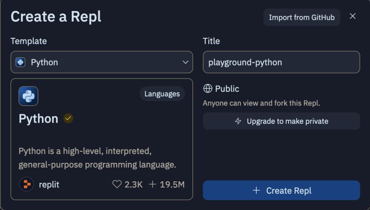This screenshot has width=370, height=210.
Task: Click Upgrade to make private
Action: click(x=281, y=121)
